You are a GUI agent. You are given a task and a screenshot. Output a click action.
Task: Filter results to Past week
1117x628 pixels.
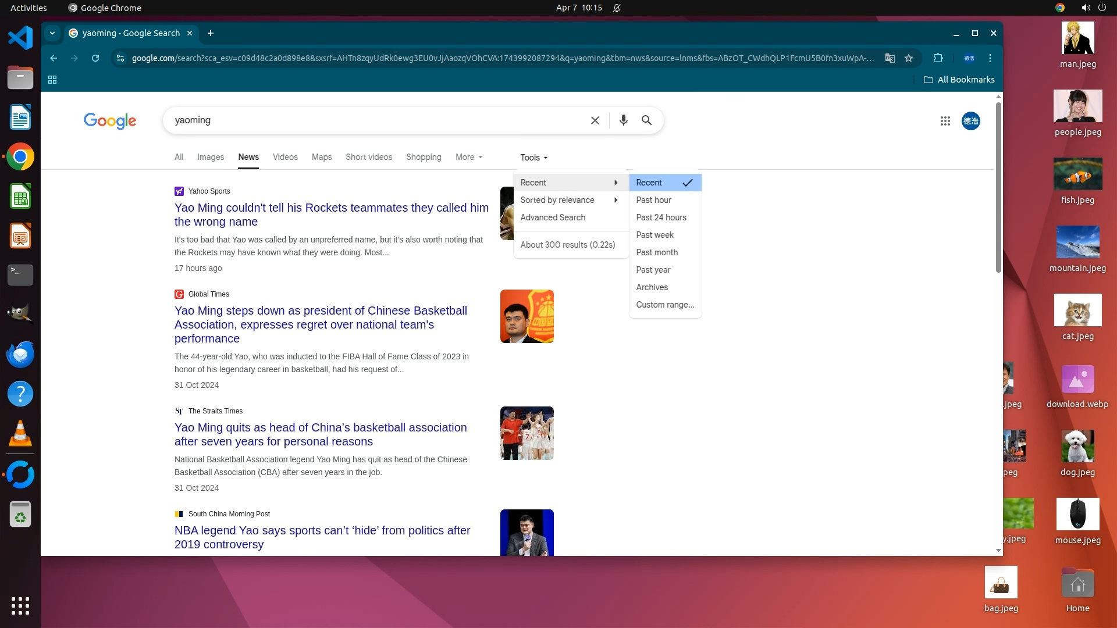click(654, 235)
